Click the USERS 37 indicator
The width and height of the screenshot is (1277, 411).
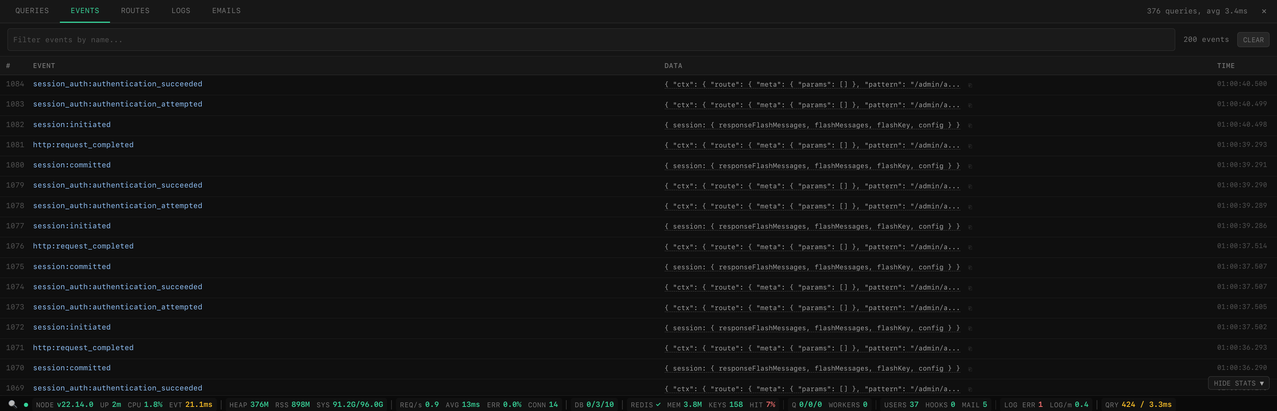(x=901, y=405)
